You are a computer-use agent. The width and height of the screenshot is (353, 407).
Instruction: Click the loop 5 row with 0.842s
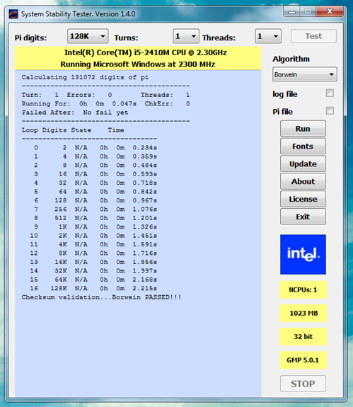pyautogui.click(x=96, y=192)
